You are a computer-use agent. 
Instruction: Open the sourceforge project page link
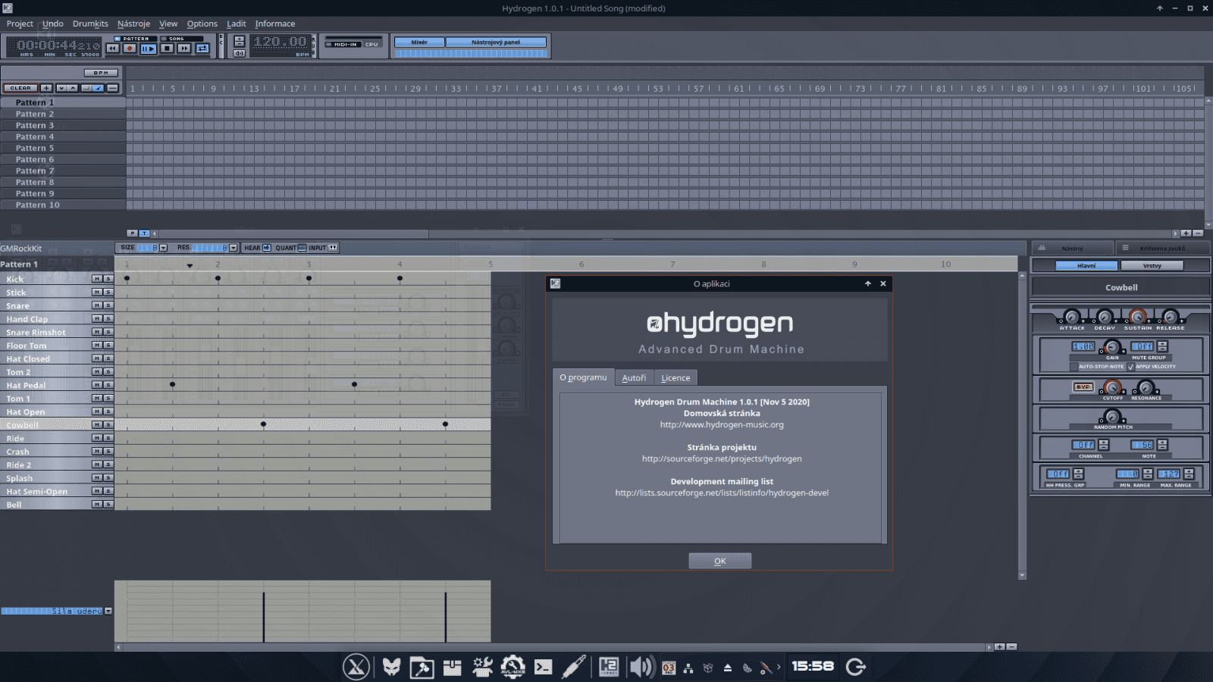pyautogui.click(x=722, y=458)
